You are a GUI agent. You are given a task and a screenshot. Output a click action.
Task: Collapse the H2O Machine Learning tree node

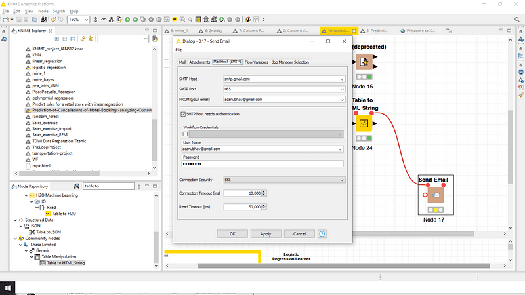point(26,195)
